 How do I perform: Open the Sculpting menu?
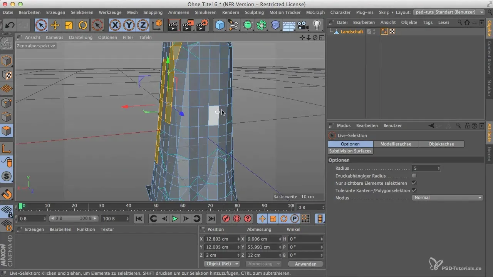click(254, 12)
